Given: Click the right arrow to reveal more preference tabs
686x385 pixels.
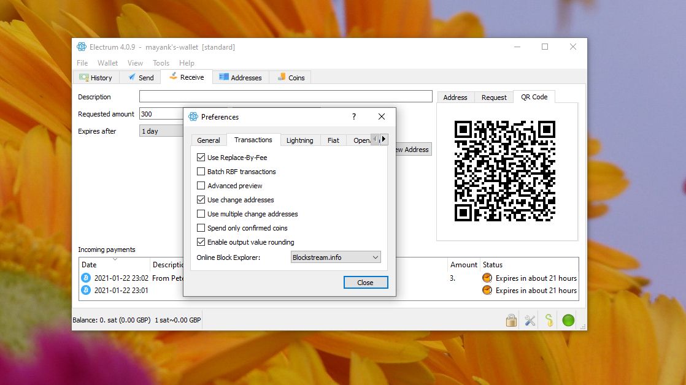Looking at the screenshot, I should [384, 139].
